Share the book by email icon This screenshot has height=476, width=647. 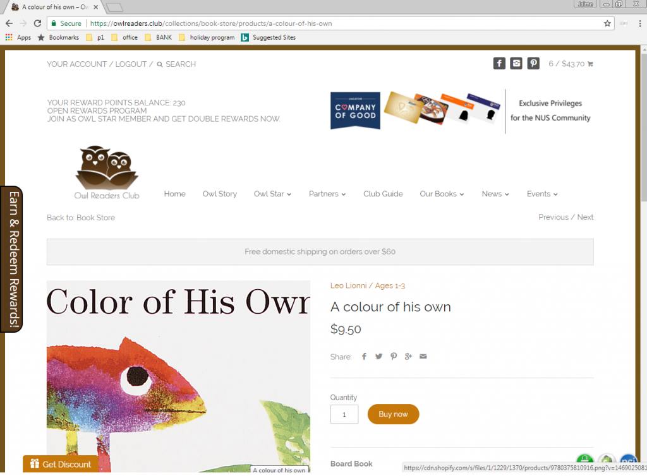click(423, 357)
